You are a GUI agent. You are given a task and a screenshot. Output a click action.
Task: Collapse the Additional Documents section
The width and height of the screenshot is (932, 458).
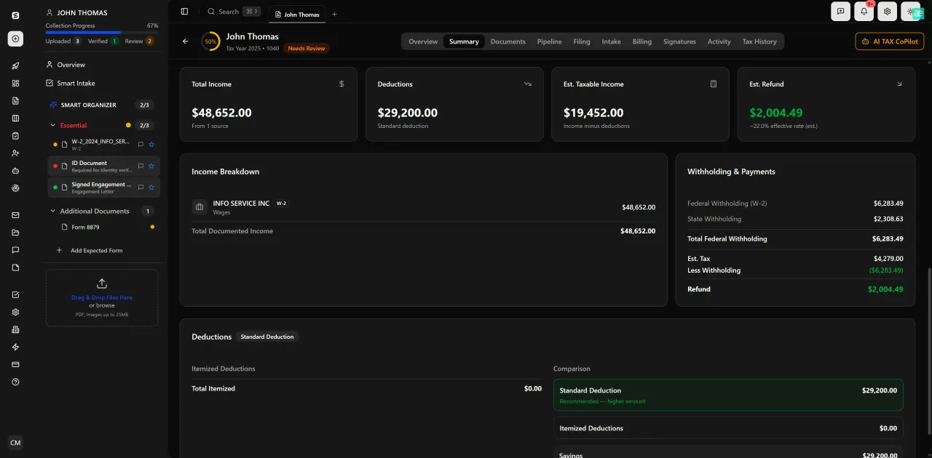tap(52, 212)
